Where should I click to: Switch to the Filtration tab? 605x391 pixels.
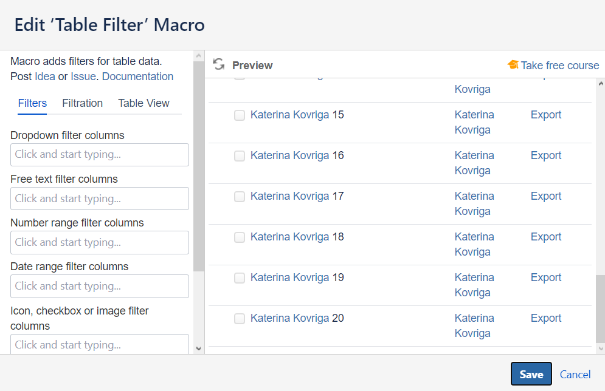(x=82, y=103)
